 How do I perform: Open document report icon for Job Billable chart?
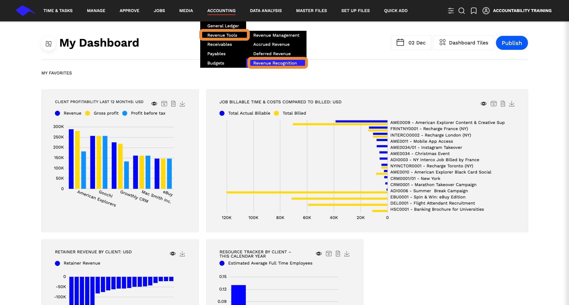[503, 104]
